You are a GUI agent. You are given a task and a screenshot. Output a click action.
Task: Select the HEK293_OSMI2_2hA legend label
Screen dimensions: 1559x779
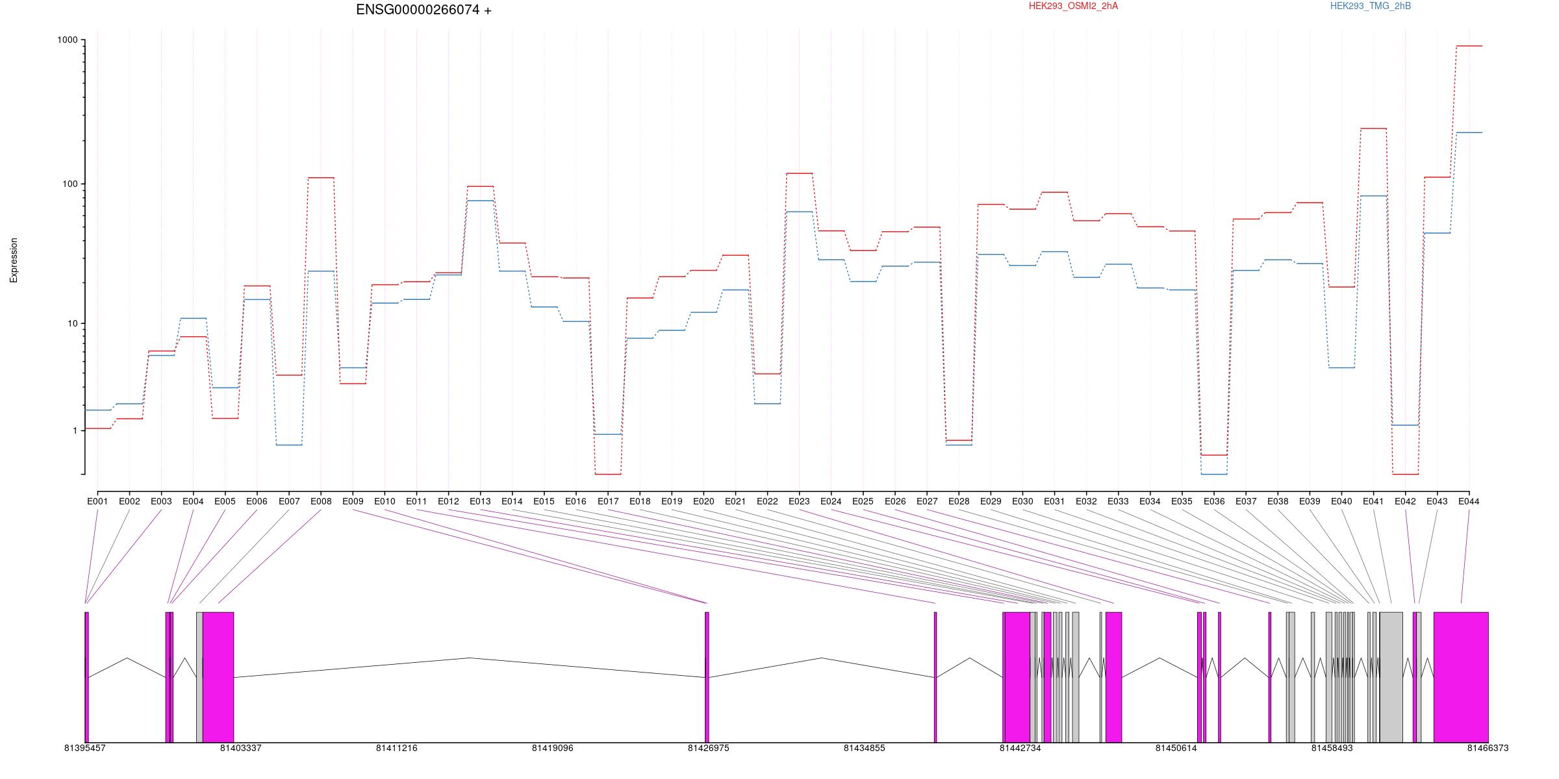(1073, 6)
